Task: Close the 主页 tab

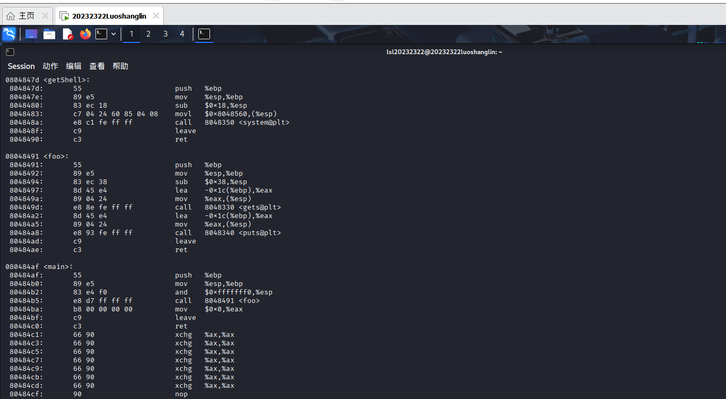Action: click(45, 16)
